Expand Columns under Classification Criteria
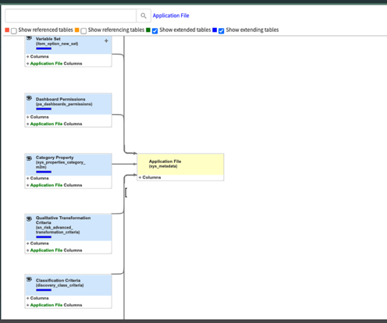 (37, 298)
